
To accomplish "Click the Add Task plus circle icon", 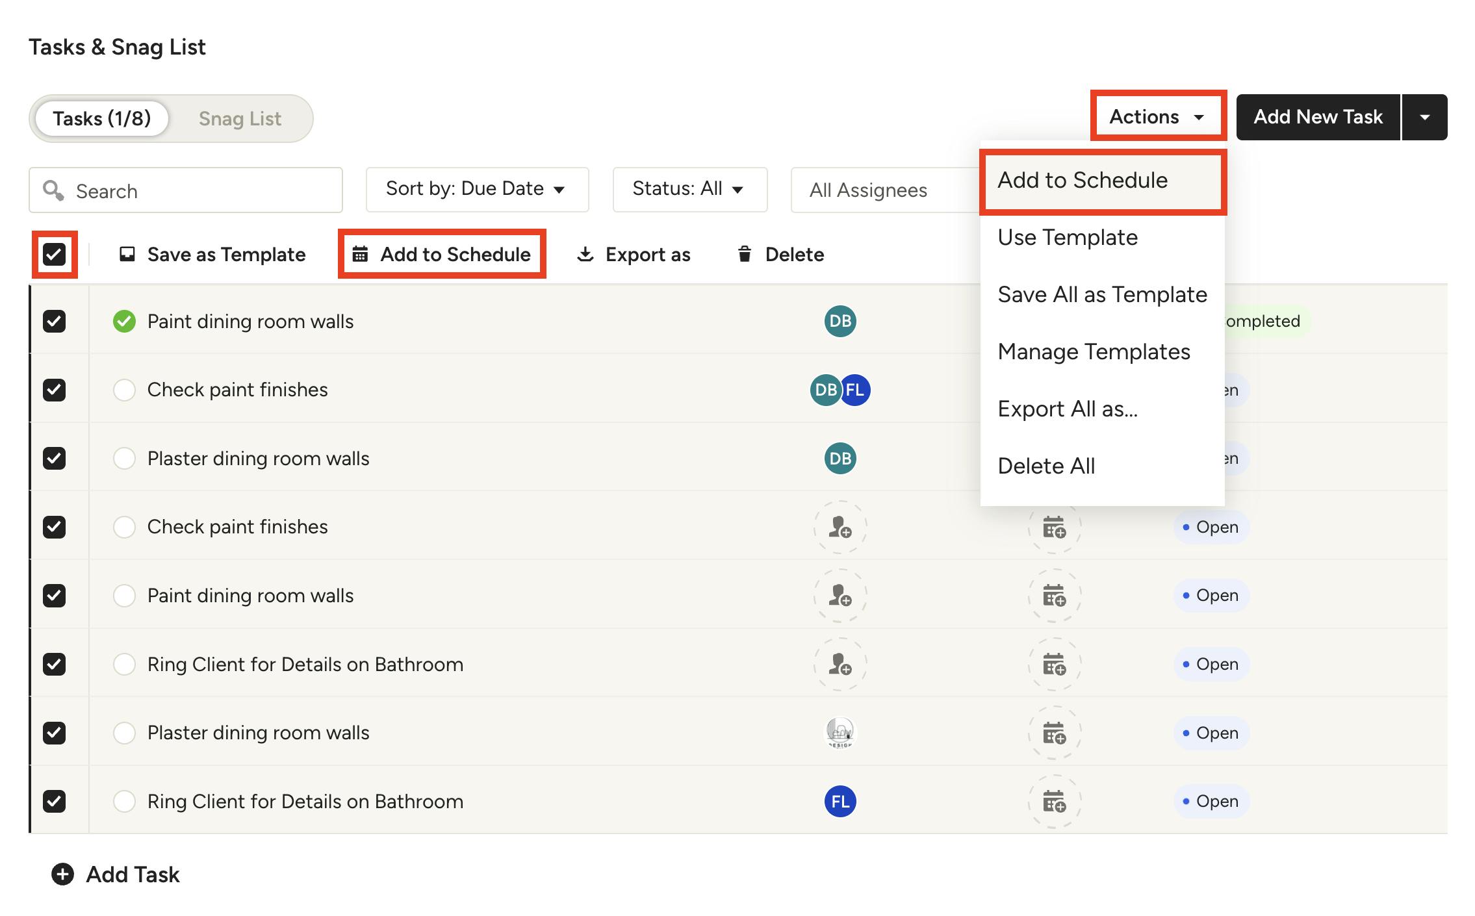I will click(62, 874).
